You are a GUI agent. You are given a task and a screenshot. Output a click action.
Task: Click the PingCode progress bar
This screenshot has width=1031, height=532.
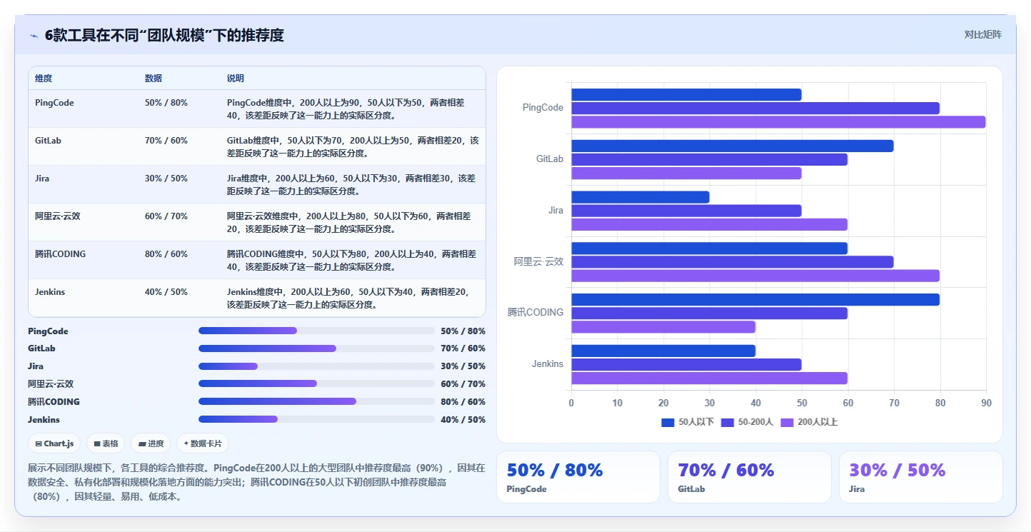click(316, 331)
